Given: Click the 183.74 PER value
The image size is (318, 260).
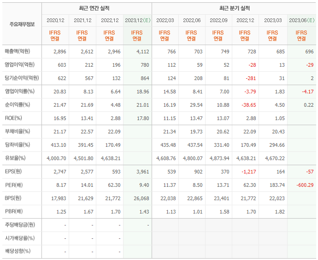Looking at the screenshot, I should [x=277, y=185].
